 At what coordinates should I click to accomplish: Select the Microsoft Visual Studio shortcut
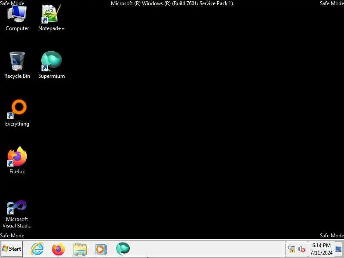pyautogui.click(x=17, y=214)
